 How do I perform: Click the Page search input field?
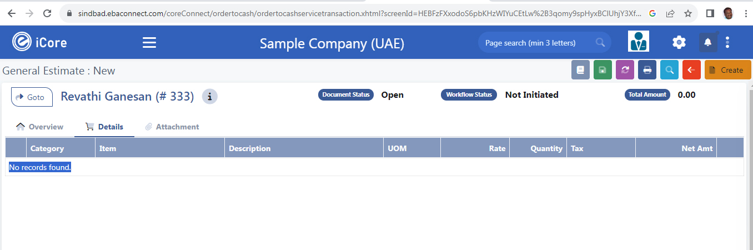click(x=544, y=43)
